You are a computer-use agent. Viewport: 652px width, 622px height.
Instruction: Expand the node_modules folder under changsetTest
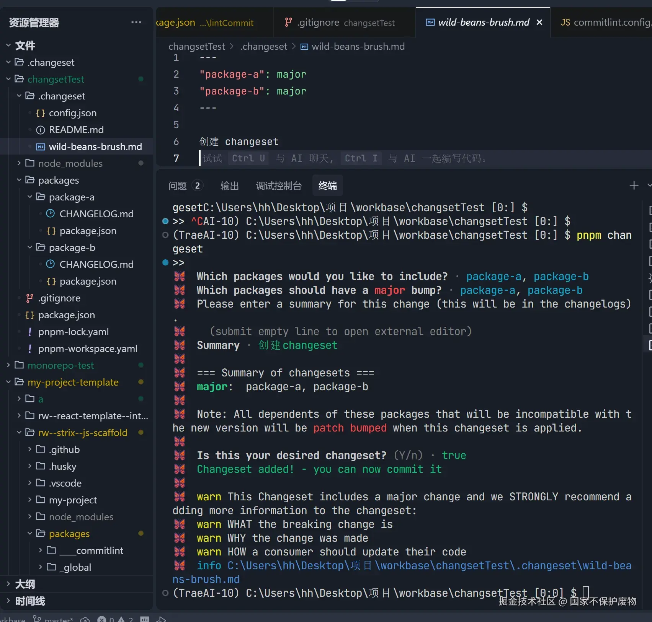(70, 163)
